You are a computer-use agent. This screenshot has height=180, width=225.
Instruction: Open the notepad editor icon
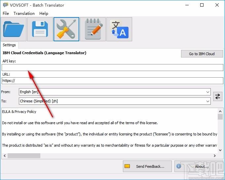(93, 29)
